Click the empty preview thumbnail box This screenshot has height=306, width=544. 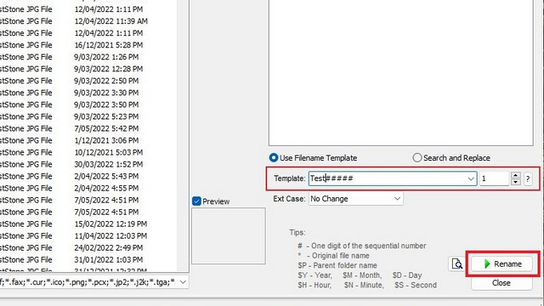[229, 236]
